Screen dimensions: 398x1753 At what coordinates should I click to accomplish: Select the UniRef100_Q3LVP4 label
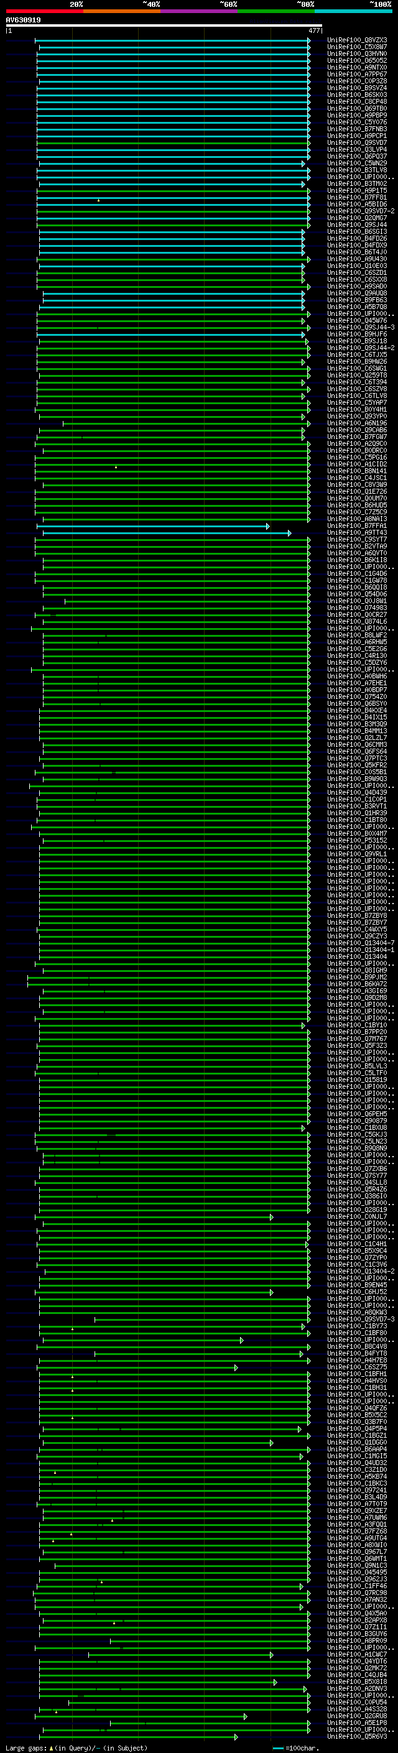pos(356,150)
